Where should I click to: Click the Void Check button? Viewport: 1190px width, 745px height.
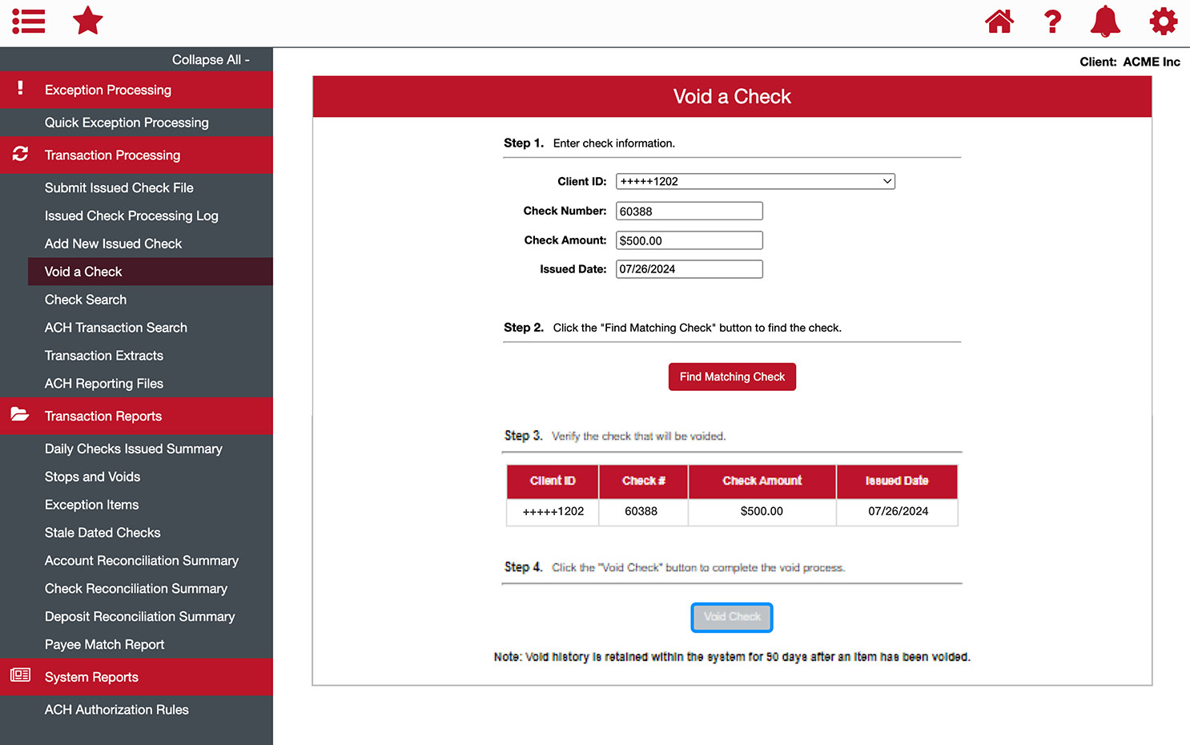pyautogui.click(x=732, y=617)
